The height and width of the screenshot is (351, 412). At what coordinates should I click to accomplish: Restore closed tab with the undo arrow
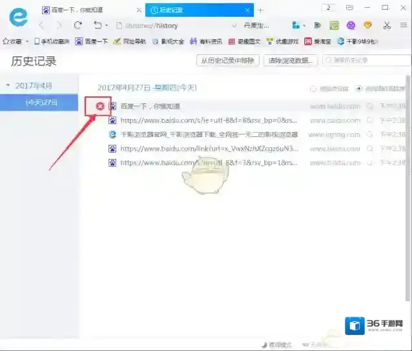tap(98, 25)
